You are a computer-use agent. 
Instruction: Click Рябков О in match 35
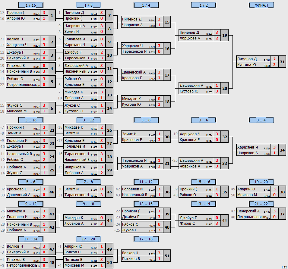pyautogui.click(x=188, y=195)
